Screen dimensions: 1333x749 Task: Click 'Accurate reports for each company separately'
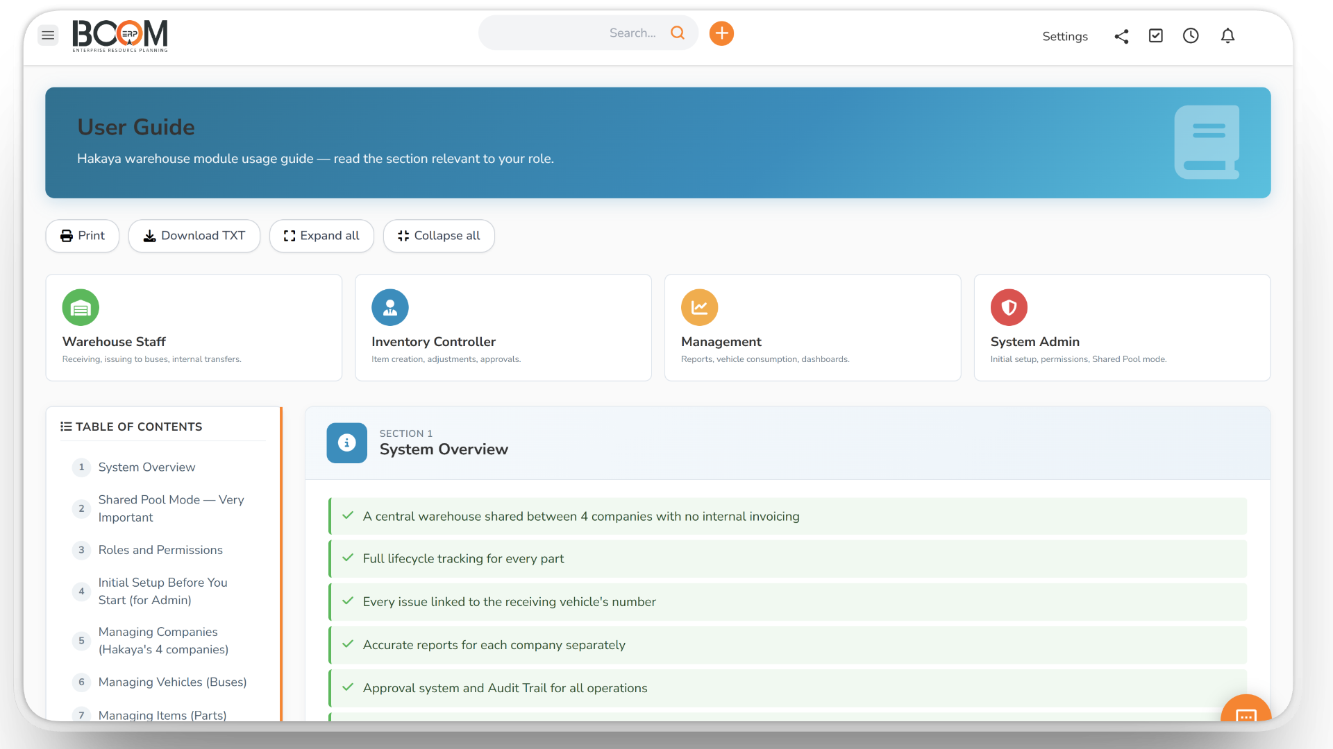788,645
